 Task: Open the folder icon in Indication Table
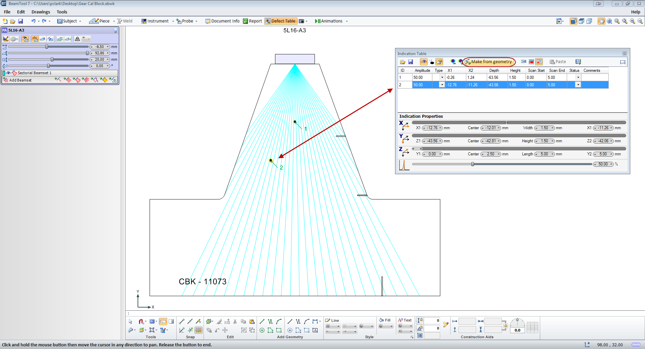click(x=402, y=62)
